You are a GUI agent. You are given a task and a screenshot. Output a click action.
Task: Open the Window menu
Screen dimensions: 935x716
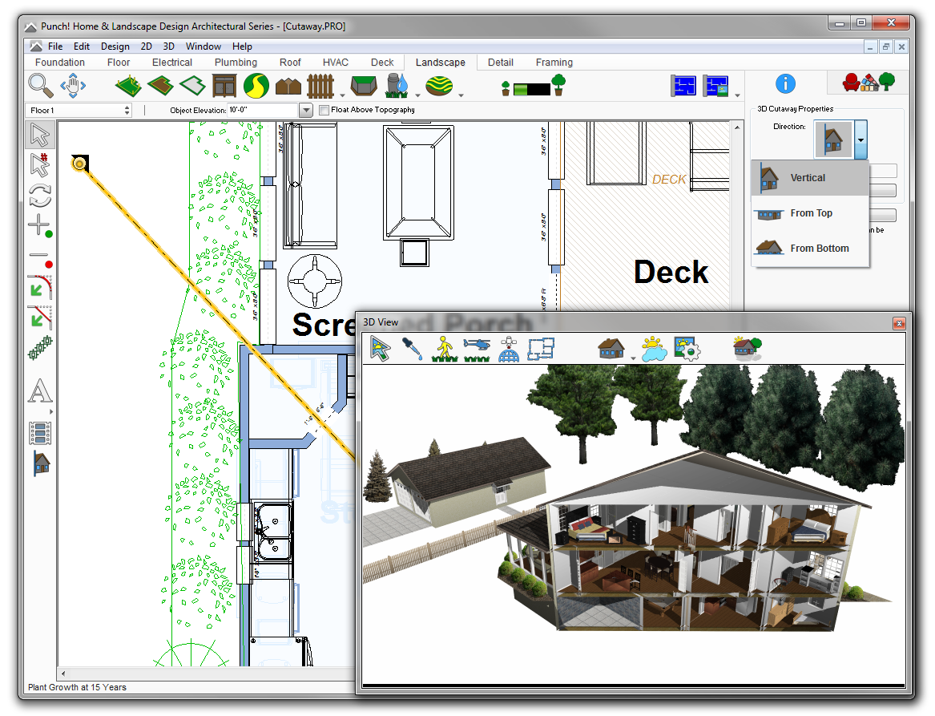204,47
